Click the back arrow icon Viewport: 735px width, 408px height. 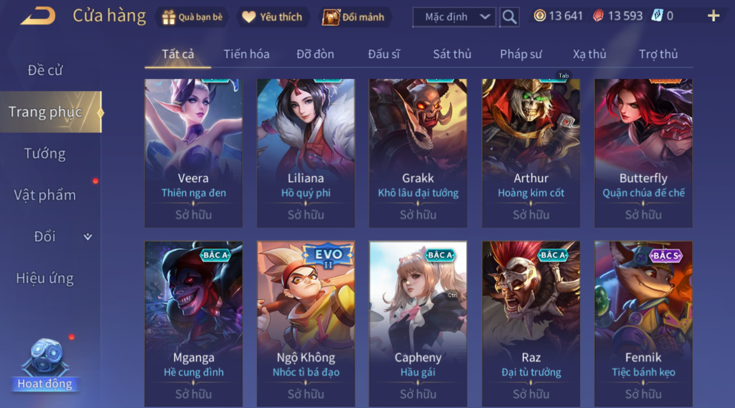(x=38, y=16)
